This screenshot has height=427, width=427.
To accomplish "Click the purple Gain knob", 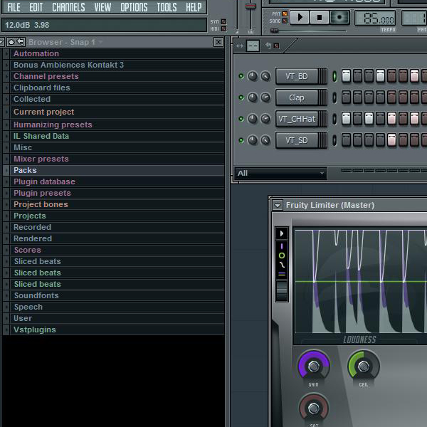I will (x=314, y=367).
